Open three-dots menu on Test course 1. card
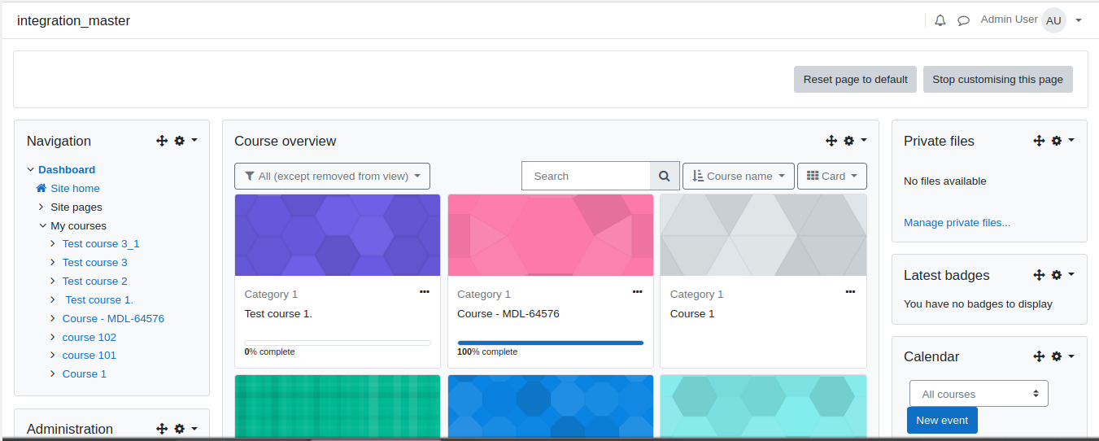The image size is (1099, 441). click(x=425, y=291)
